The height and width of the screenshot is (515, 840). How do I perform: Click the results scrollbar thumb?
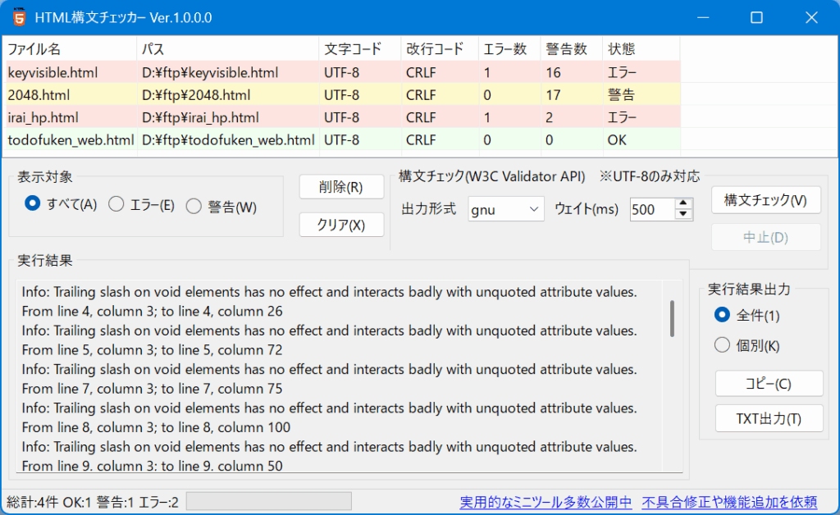[x=673, y=318]
